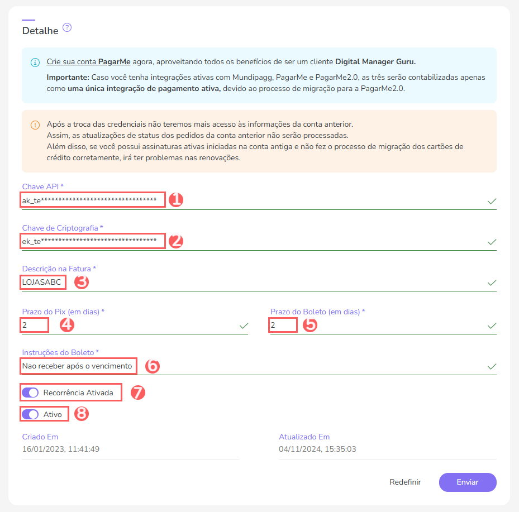This screenshot has width=519, height=512.
Task: Click the Descrição na Fatura field showing LOJASABC
Action: click(x=42, y=282)
